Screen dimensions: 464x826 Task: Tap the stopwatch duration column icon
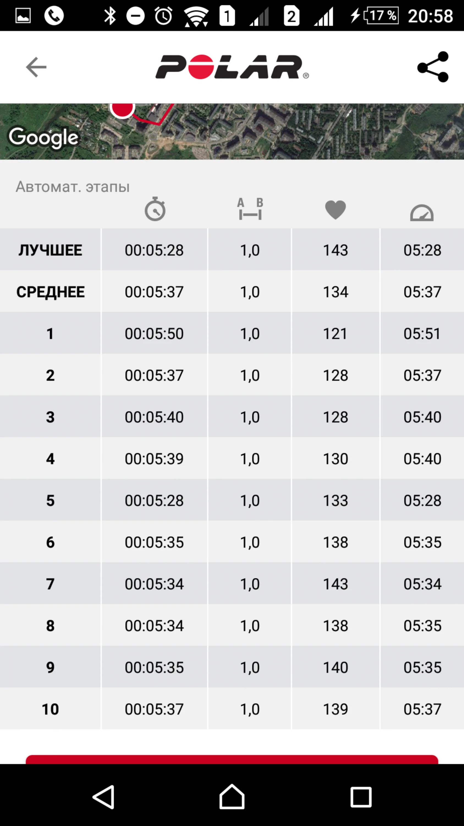pos(155,209)
